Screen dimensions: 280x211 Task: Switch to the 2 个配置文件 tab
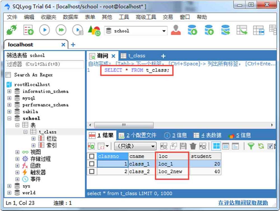pyautogui.click(x=137, y=136)
